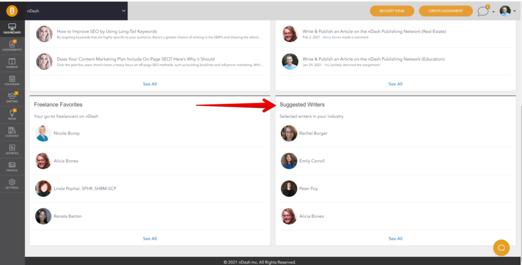522x265 pixels.
Task: Select Linda Pophal, SPHR, SHRM-SCP
Action: 85,189
